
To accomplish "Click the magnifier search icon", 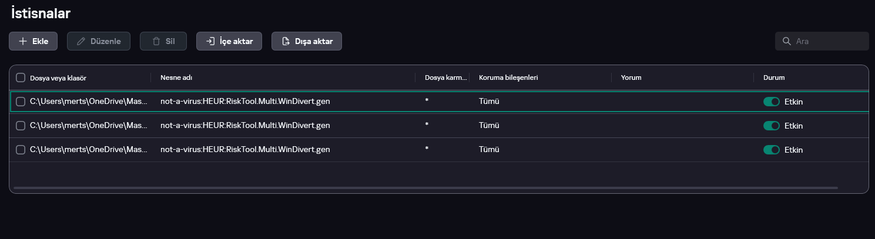I will point(786,41).
